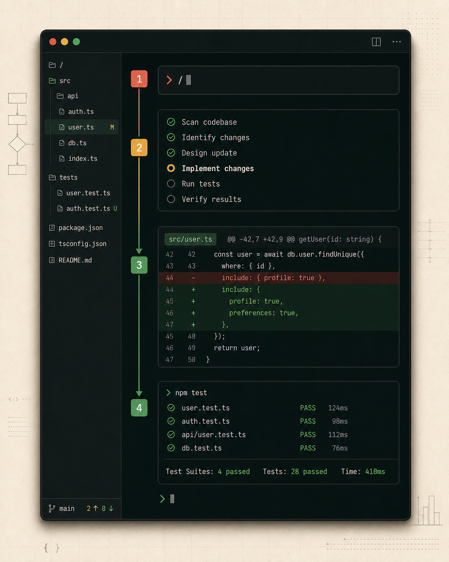Click the prompt chevron before npm test
The height and width of the screenshot is (562, 449).
(168, 393)
